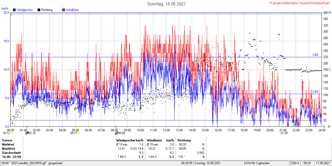Click the windbft_20210516.gif gespeichert status message
Image resolution: width=332 pixels, height=166 pixels.
[32, 163]
